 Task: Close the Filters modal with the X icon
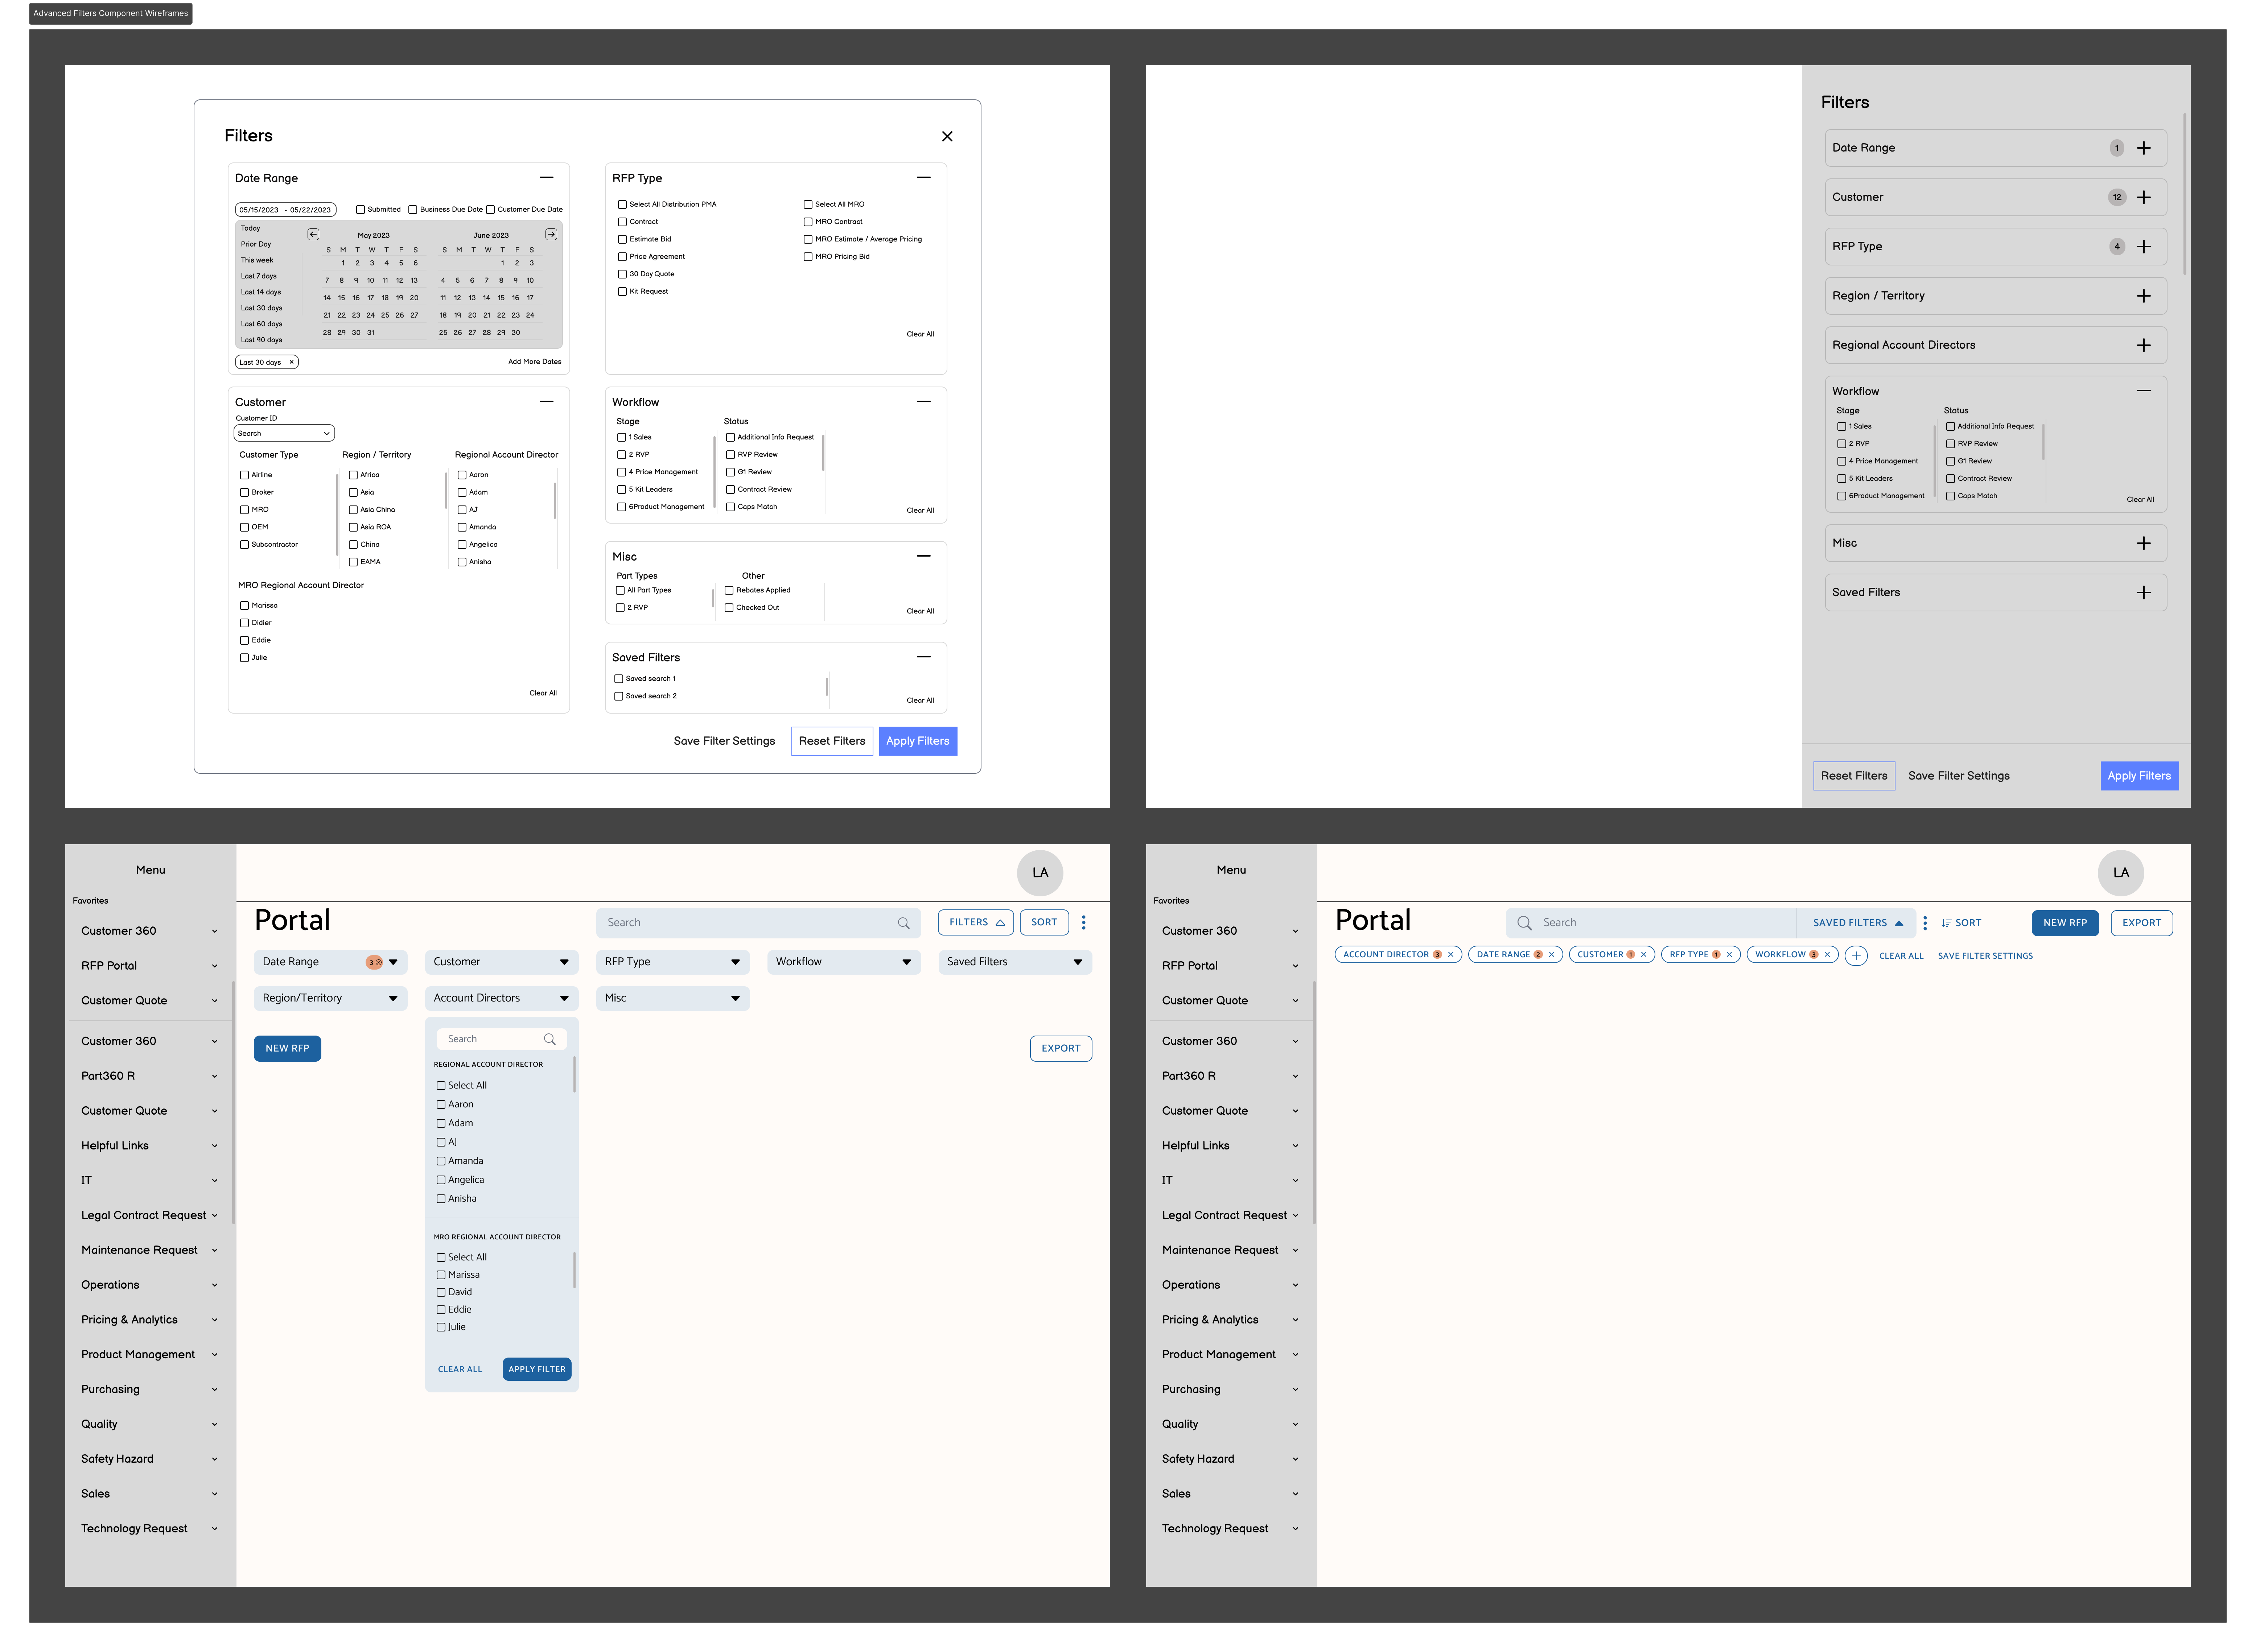click(947, 136)
